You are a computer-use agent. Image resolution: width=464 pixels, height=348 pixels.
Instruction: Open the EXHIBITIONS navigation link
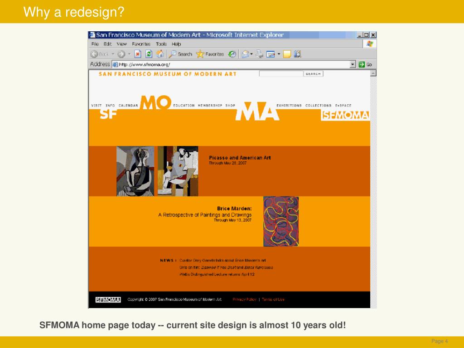[x=289, y=105]
